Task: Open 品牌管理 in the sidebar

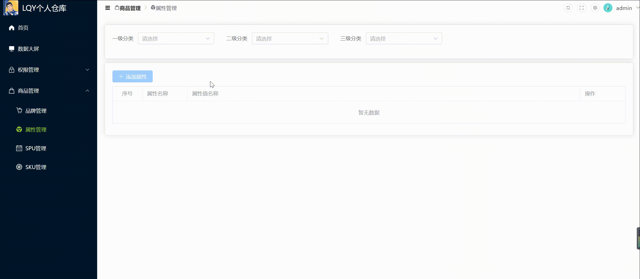Action: pyautogui.click(x=48, y=111)
